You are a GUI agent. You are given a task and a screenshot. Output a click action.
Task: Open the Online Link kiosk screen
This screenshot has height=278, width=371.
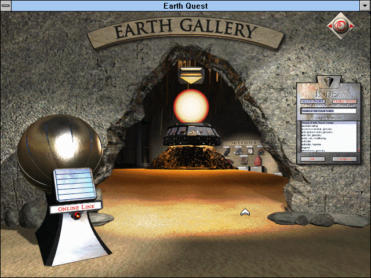75,184
